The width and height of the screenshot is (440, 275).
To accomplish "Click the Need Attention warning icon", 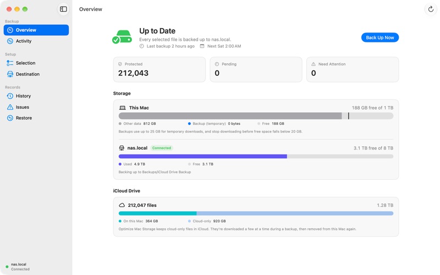I will (x=313, y=64).
